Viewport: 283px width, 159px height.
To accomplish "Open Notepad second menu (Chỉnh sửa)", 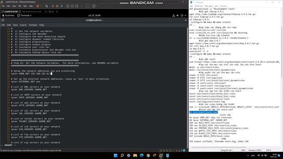I will tap(199, 6).
